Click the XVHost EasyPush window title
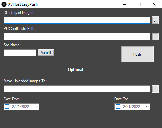The image size is (162, 128). click(23, 4)
